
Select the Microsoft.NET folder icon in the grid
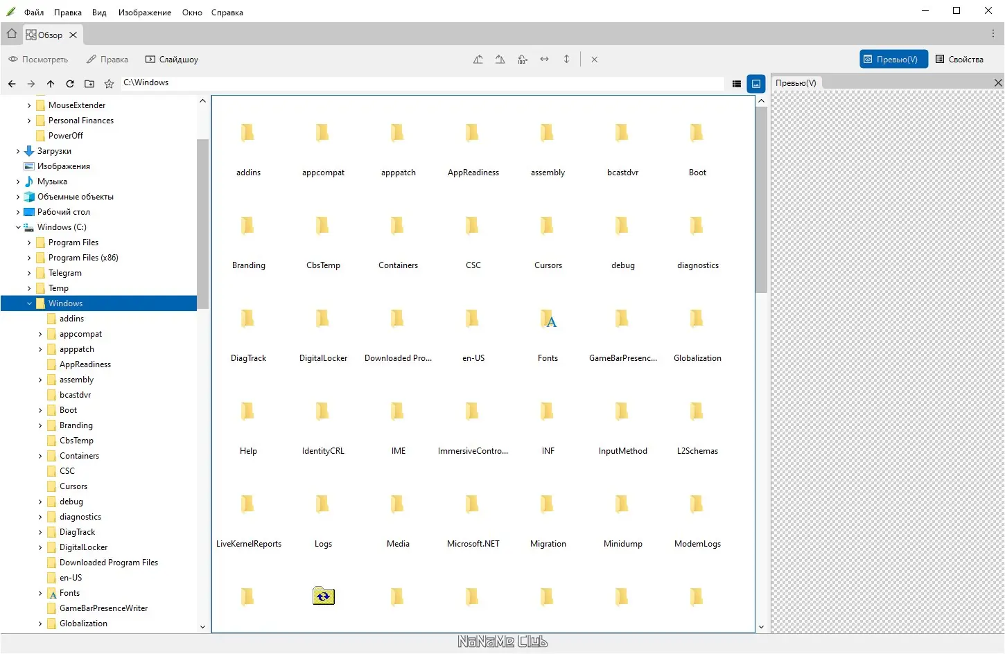pyautogui.click(x=473, y=504)
